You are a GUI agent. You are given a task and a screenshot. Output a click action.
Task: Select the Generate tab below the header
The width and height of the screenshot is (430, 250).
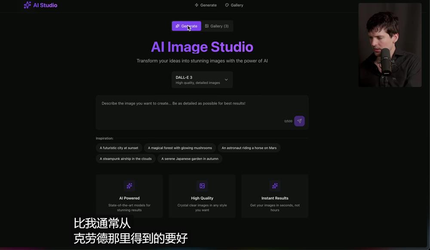[x=186, y=26]
